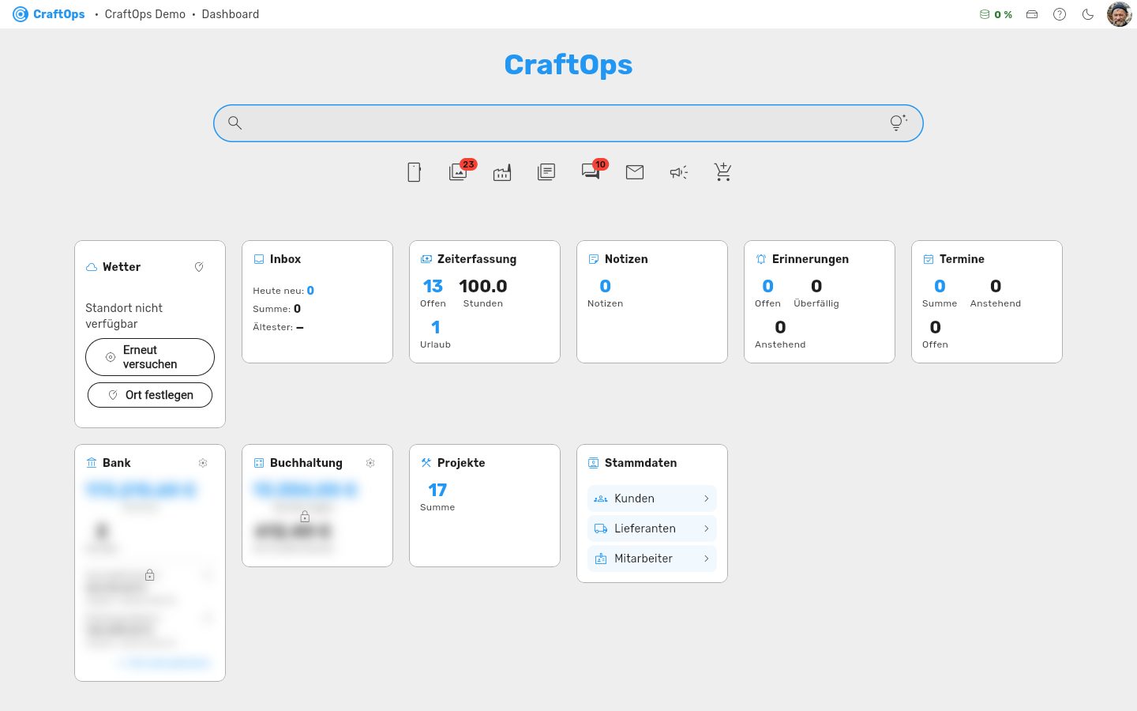Open the Erinnerungen widget title
Image resolution: width=1137 pixels, height=711 pixels.
(810, 259)
